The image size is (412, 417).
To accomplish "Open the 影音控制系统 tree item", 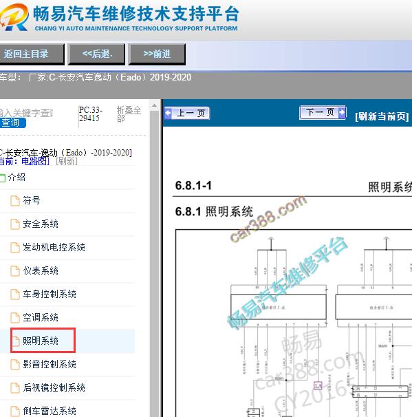I will [x=50, y=364].
